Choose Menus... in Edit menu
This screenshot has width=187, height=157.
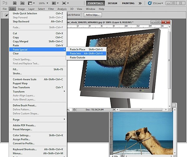(38, 153)
